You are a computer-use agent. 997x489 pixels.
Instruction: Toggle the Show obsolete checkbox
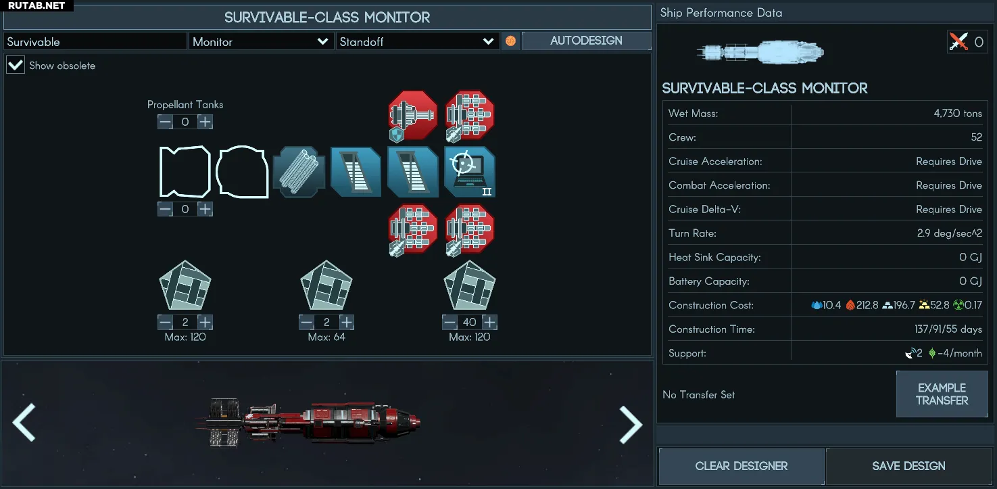pyautogui.click(x=16, y=66)
